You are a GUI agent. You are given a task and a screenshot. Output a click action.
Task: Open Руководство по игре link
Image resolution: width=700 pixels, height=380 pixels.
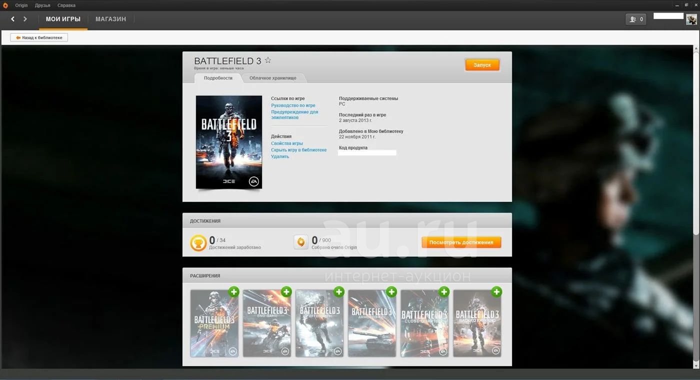tap(293, 105)
